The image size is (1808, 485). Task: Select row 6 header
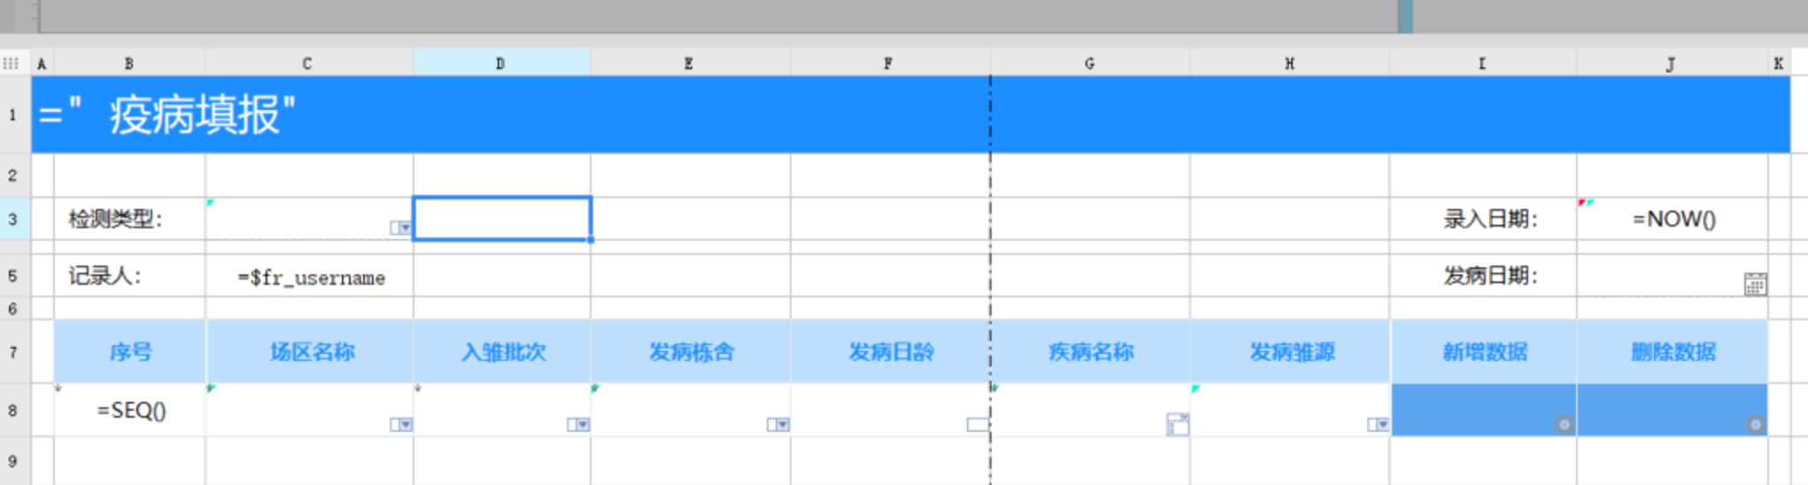(13, 309)
